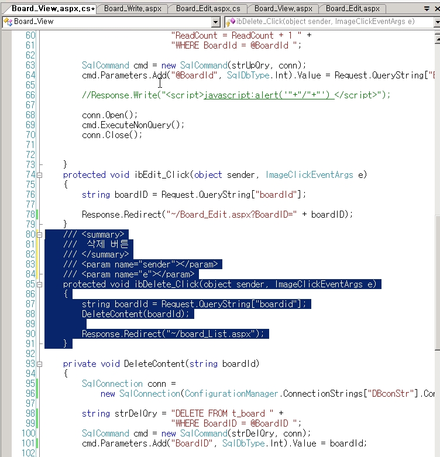Viewport: 440px width, 457px height.
Task: Click on ibEdit_Click method name
Action: coord(161,174)
